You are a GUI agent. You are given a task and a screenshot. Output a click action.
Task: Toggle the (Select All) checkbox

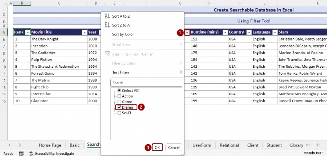(119, 91)
